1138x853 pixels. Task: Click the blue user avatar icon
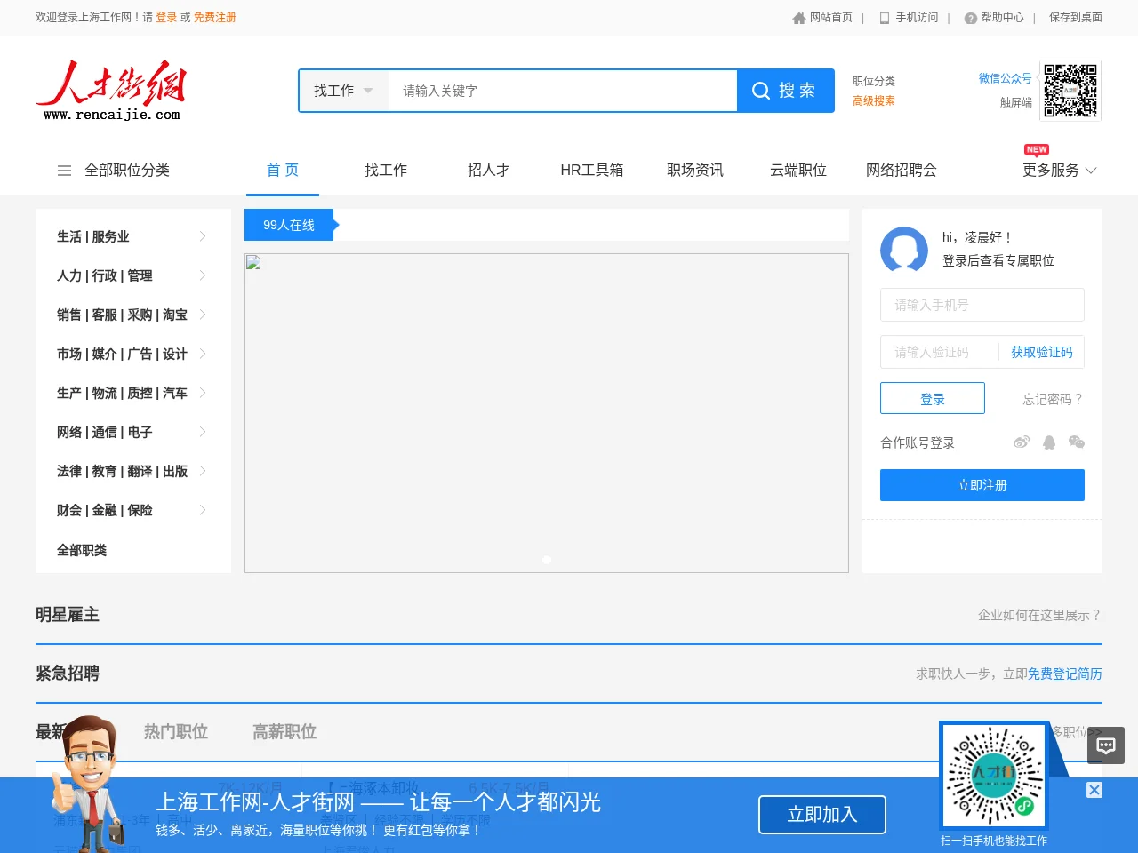coord(904,250)
